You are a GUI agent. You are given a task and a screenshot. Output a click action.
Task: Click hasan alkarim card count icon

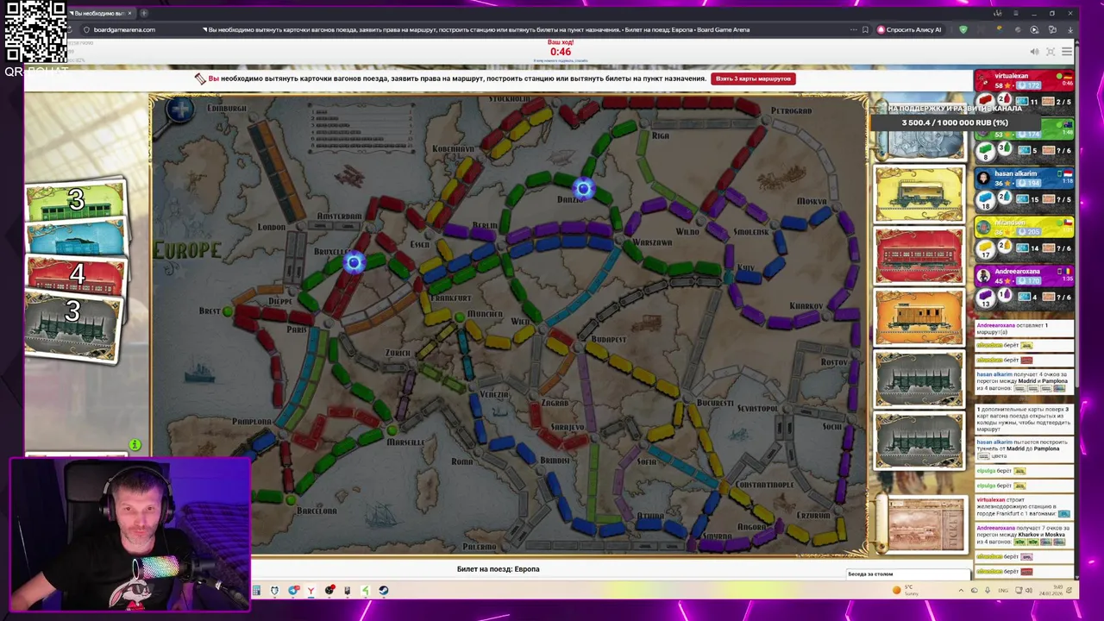coord(1022,198)
